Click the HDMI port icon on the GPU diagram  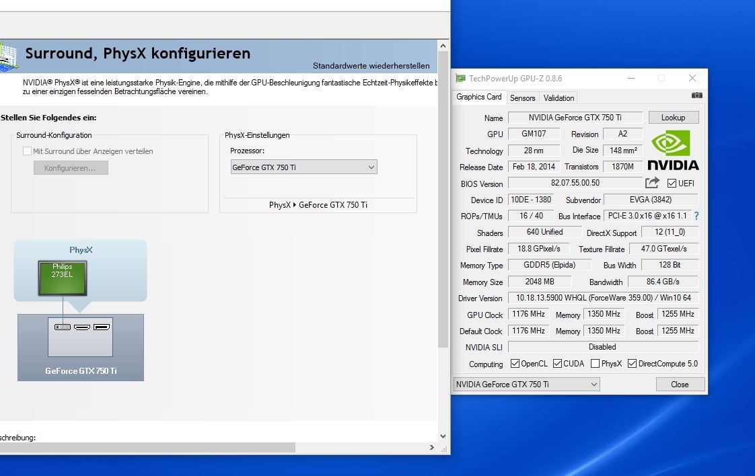pos(82,327)
